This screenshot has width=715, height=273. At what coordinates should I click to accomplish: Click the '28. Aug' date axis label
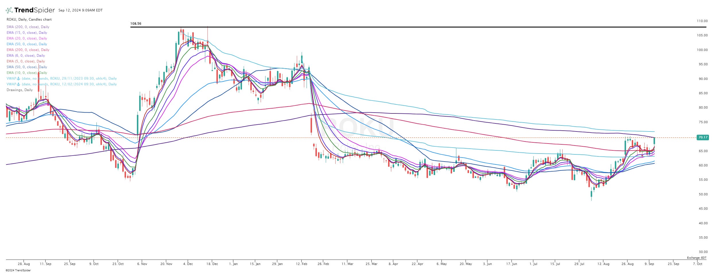click(x=24, y=264)
